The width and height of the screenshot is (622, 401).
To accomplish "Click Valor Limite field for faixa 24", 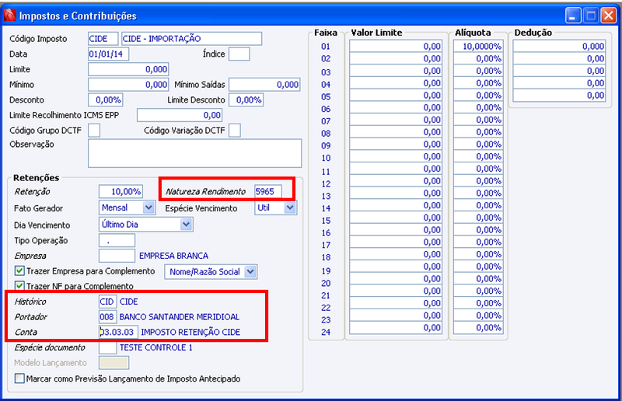I will pyautogui.click(x=396, y=328).
